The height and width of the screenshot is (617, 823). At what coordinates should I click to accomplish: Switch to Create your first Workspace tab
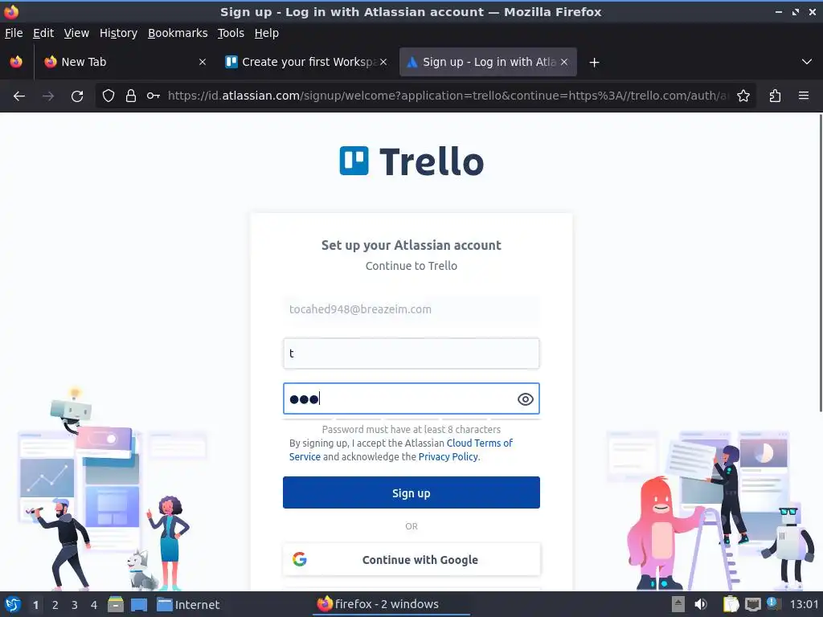(306, 62)
